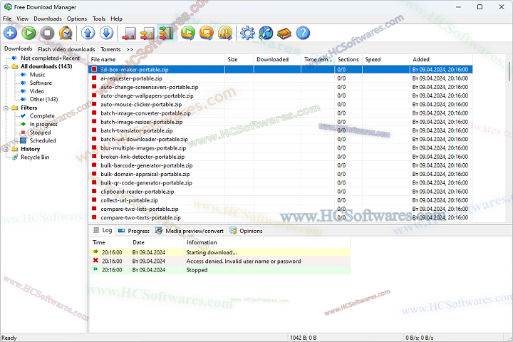Move download up with blue up arrow
This screenshot has width=513, height=342.
(88, 33)
